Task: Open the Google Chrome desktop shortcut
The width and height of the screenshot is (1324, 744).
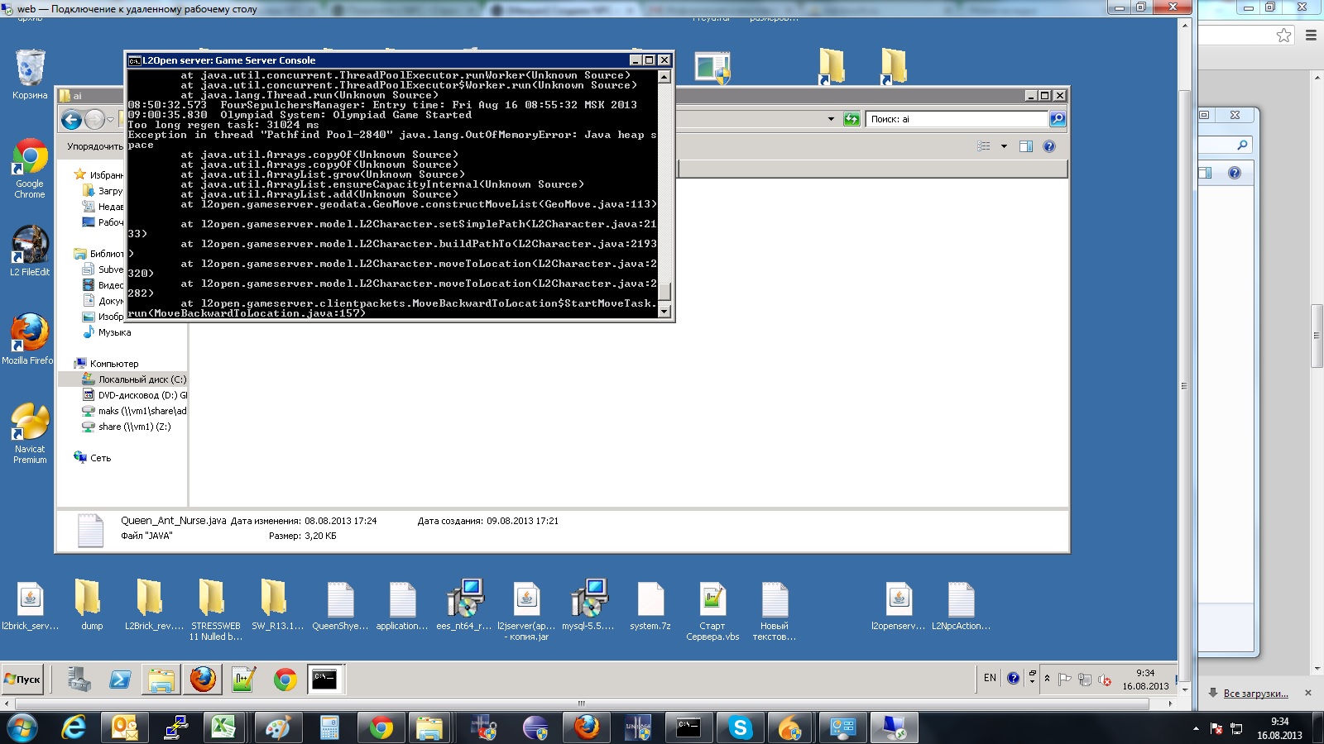Action: click(x=30, y=169)
